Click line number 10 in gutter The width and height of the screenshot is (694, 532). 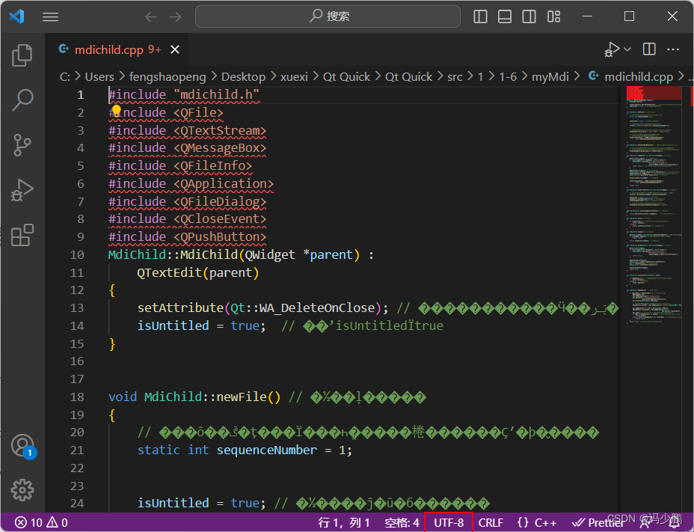coord(77,254)
